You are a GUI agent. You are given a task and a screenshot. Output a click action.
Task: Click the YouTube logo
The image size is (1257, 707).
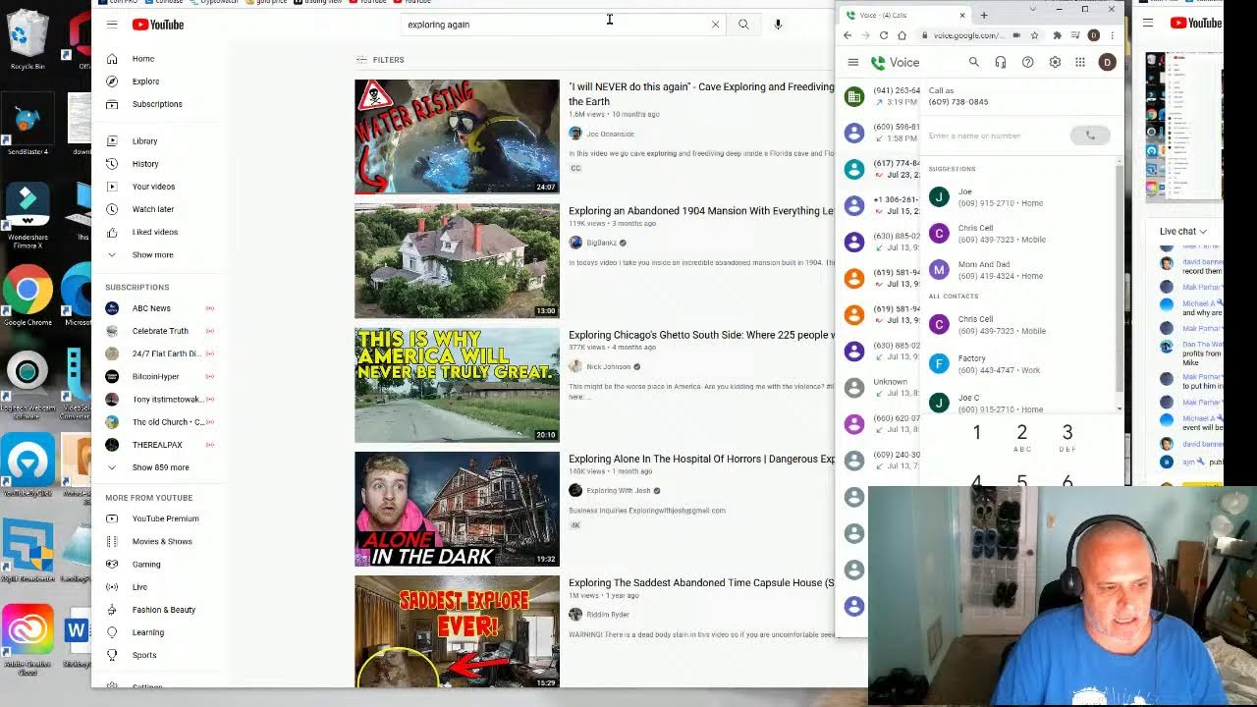pos(158,25)
